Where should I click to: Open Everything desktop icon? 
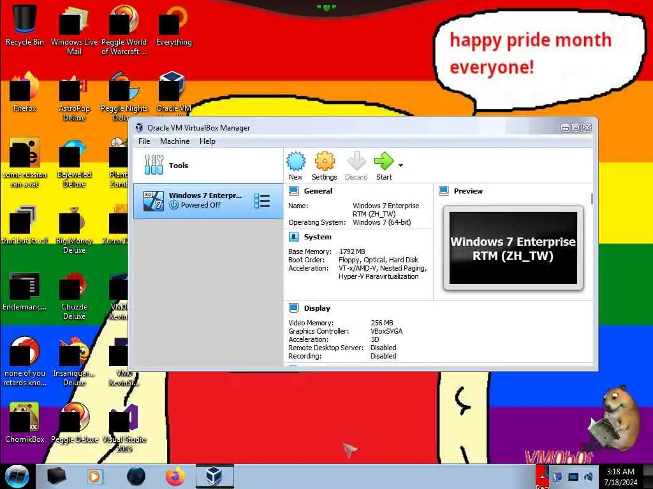point(173,25)
